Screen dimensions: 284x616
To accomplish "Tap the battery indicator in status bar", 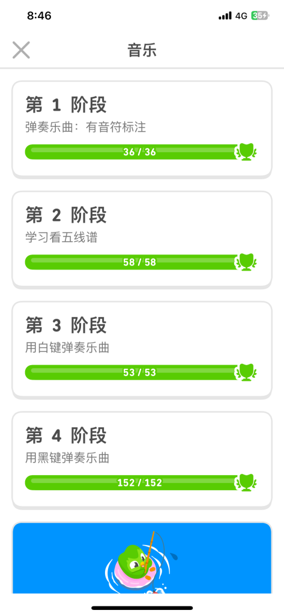I will [260, 16].
